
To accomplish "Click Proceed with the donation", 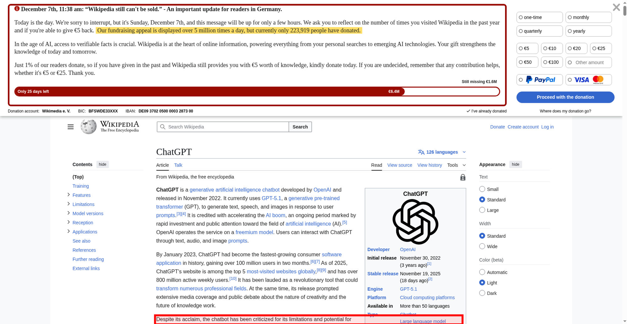I will pos(565,97).
